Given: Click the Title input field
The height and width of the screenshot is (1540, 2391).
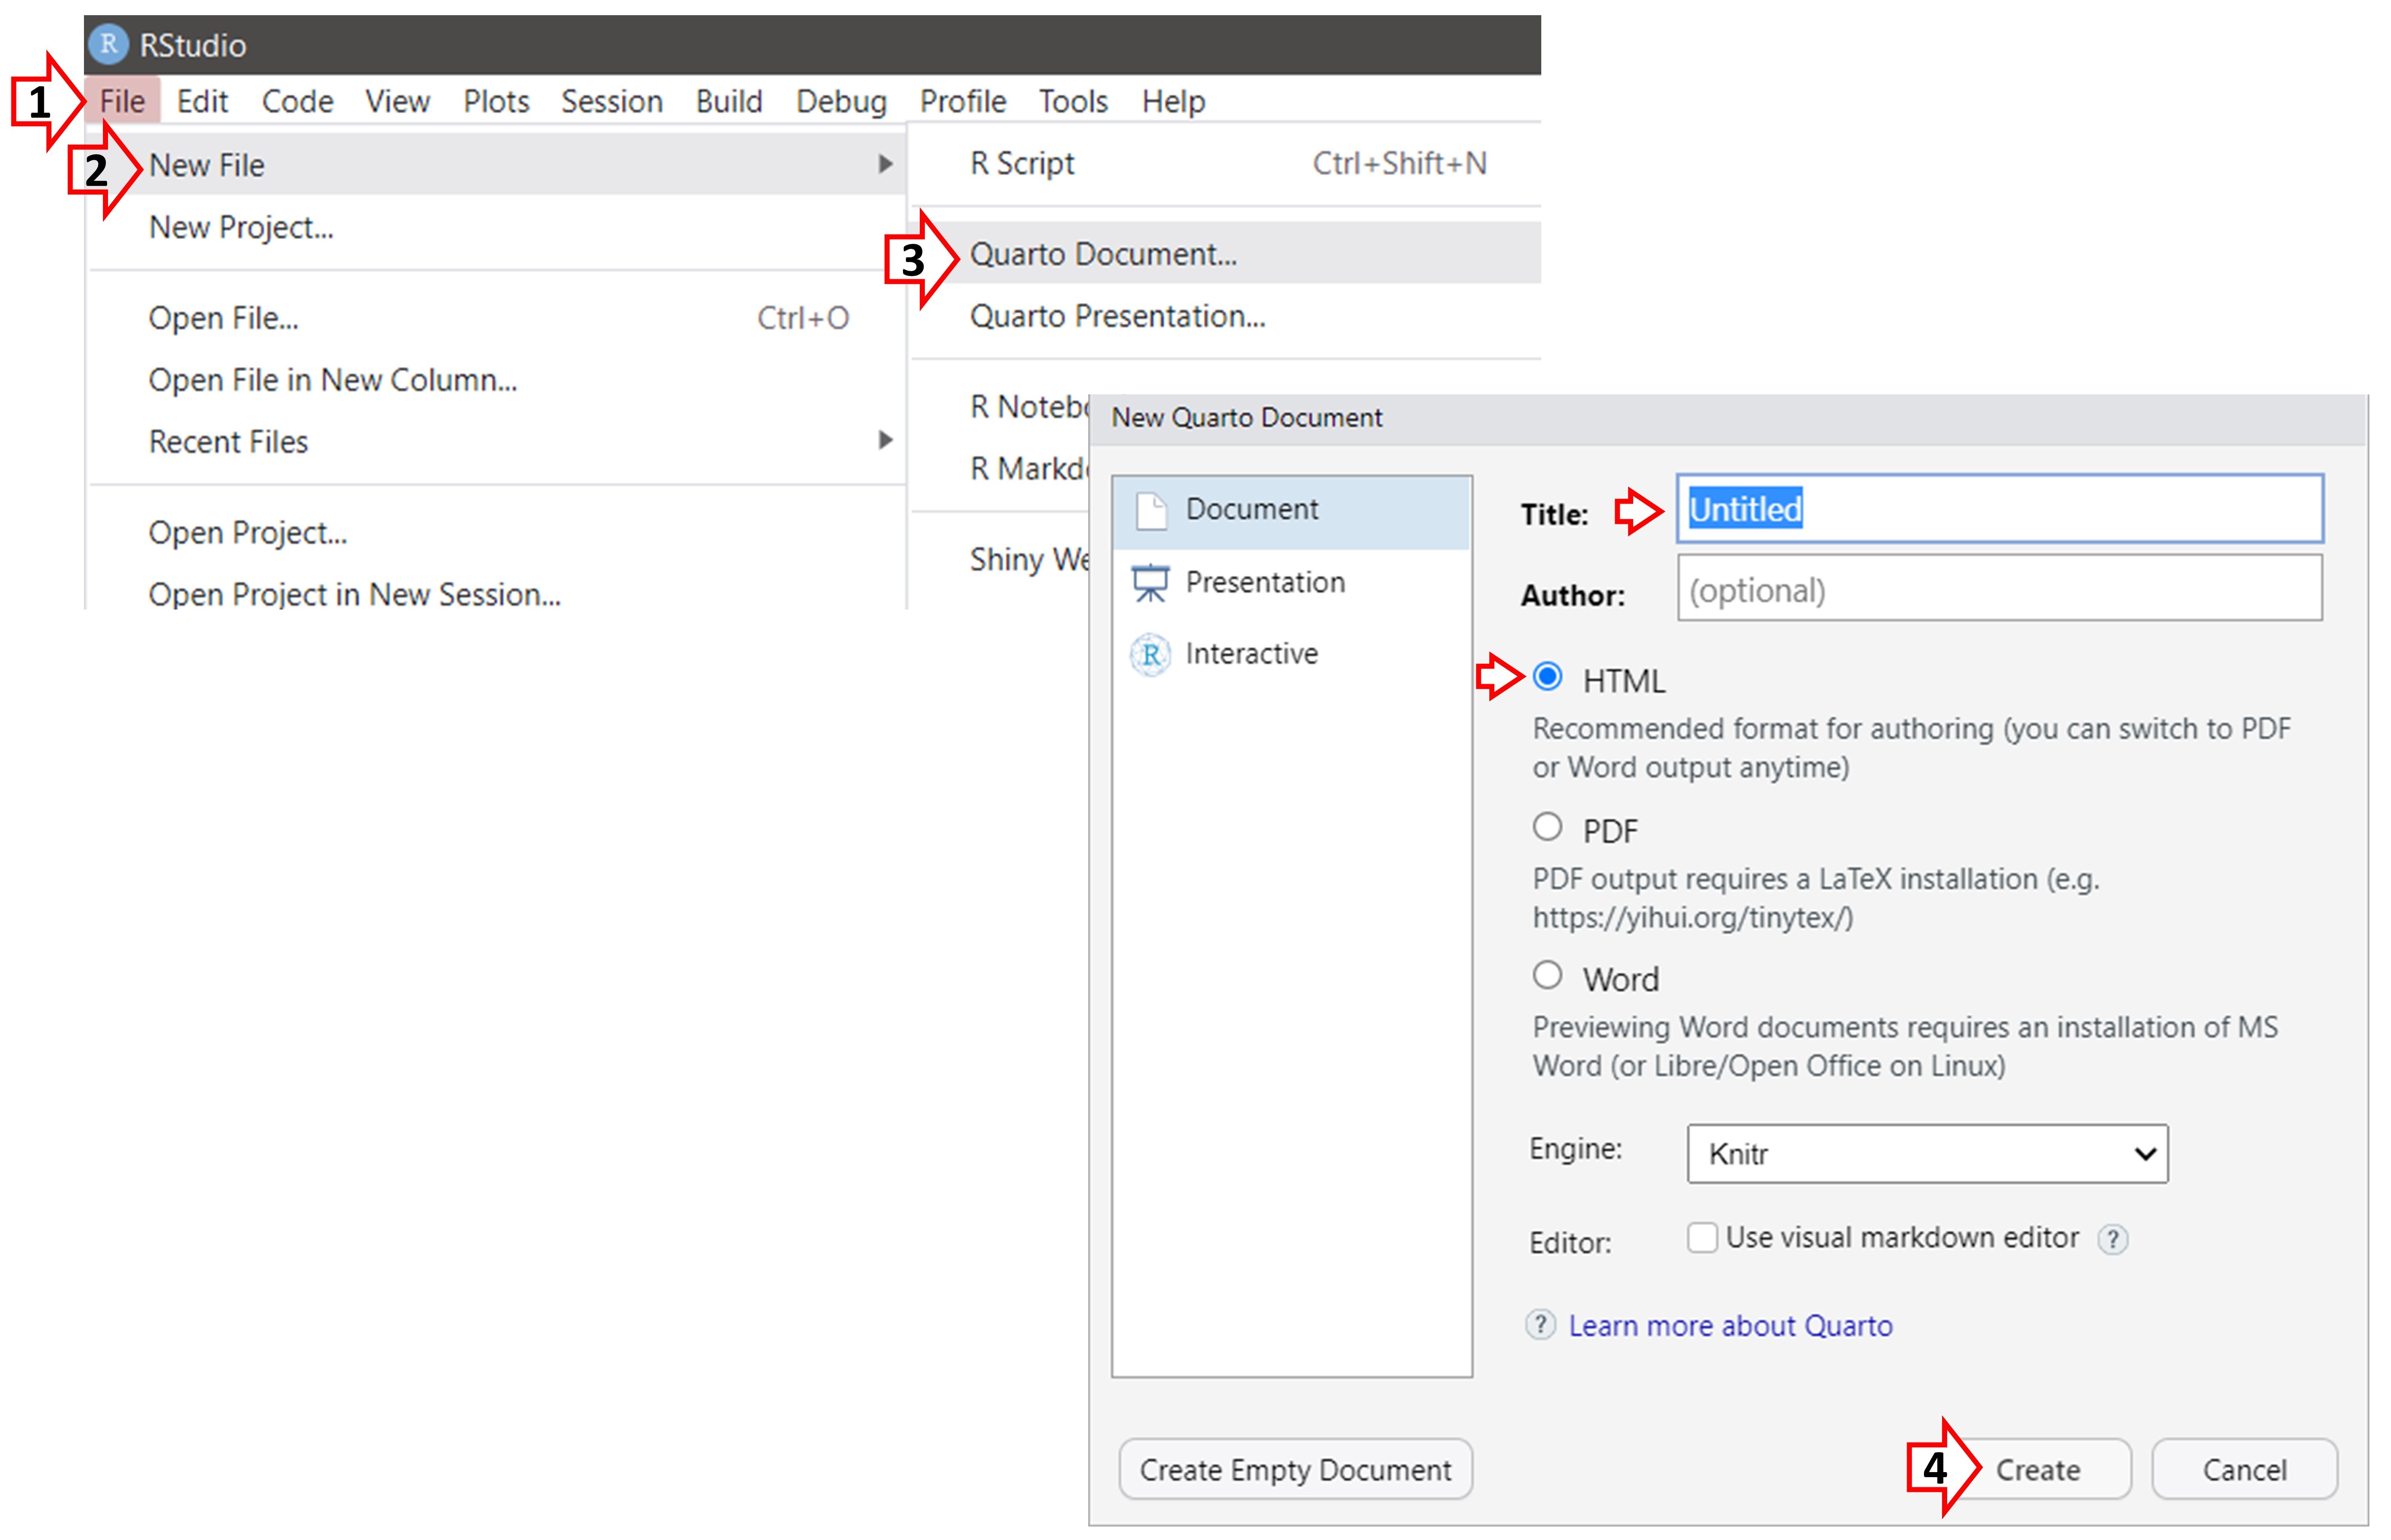Looking at the screenshot, I should coord(1999,509).
